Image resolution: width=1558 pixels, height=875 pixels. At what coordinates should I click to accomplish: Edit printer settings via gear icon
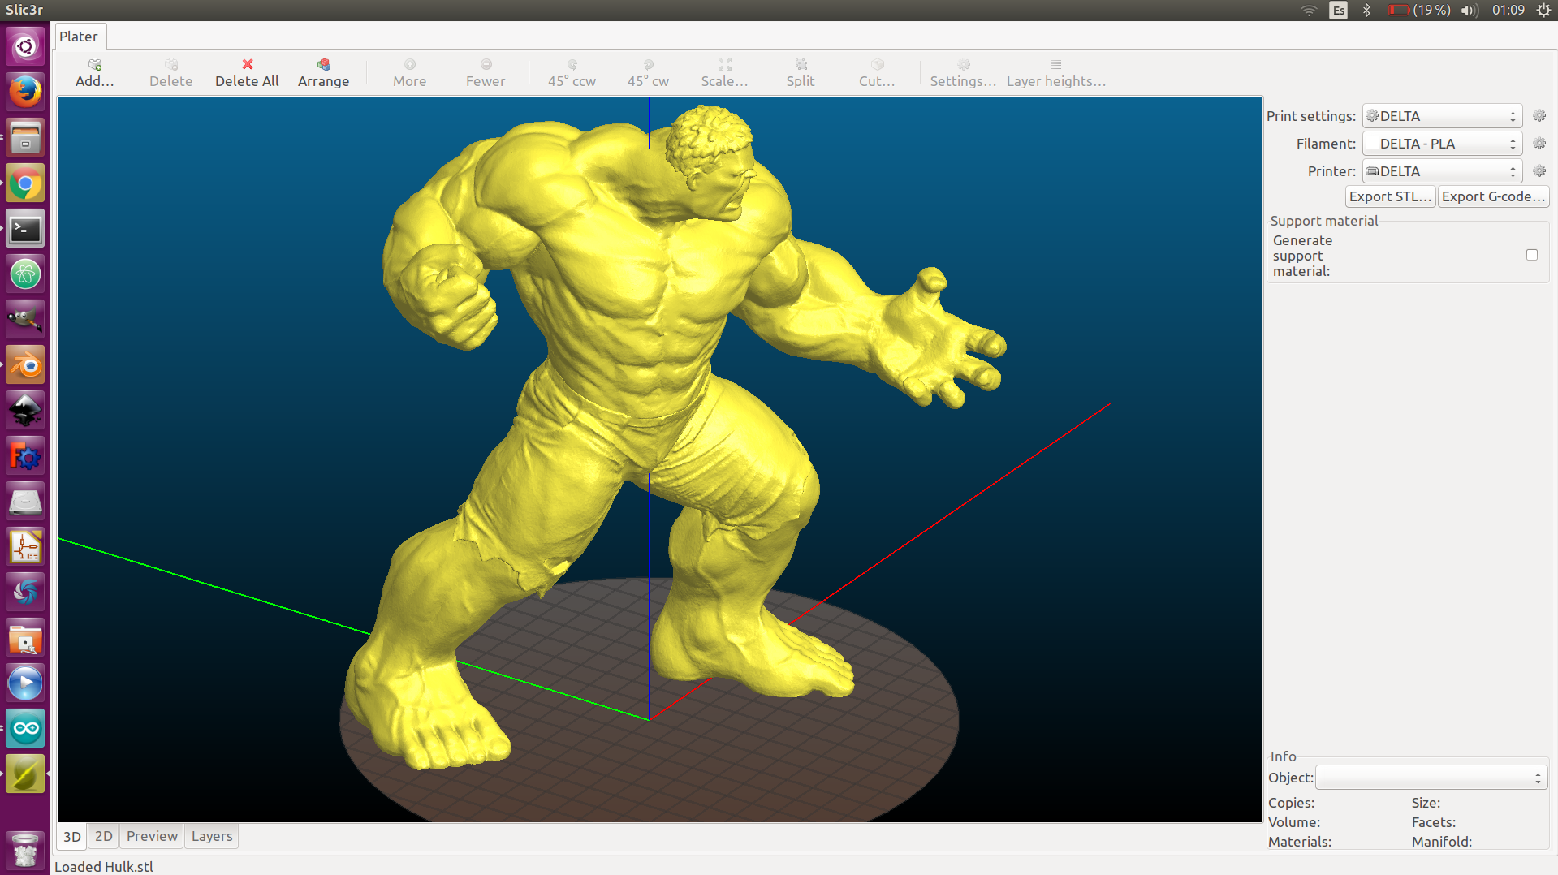[1539, 171]
